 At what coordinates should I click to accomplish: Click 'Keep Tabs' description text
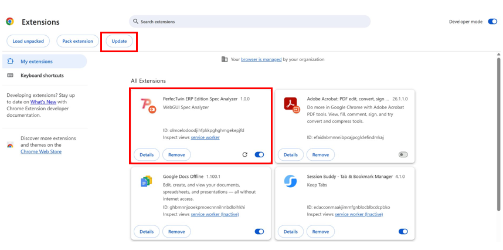(317, 185)
